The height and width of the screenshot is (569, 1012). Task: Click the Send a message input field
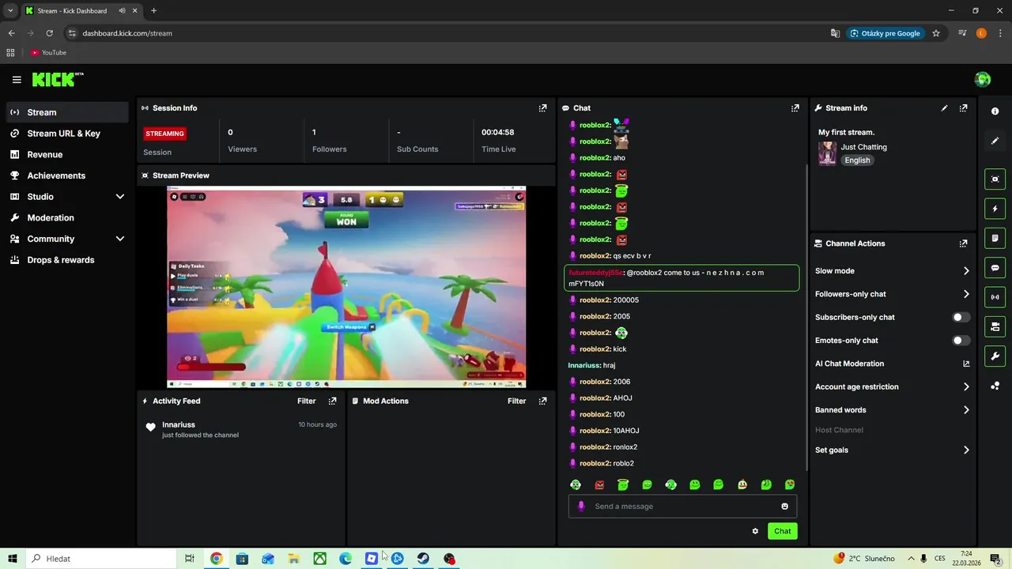[682, 507]
